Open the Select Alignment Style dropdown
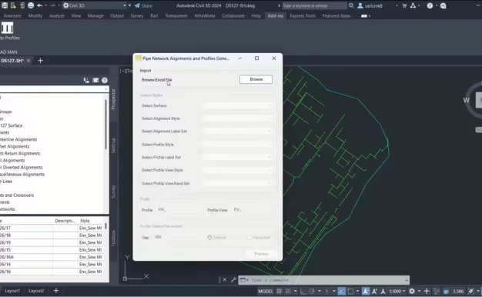Viewport: 482px width, 297px height. point(237,118)
